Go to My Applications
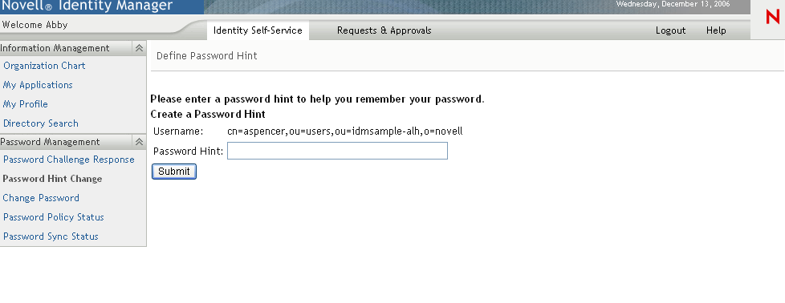785x303 pixels. click(x=38, y=85)
